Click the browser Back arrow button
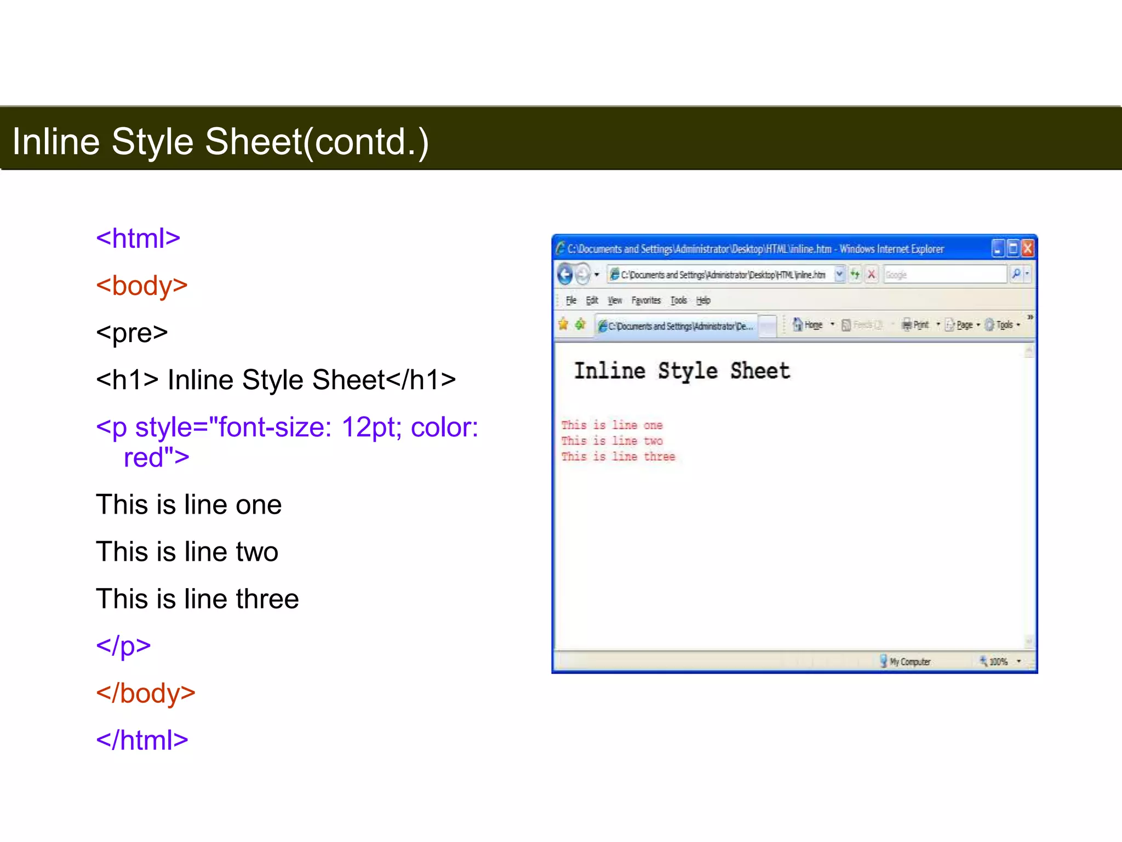1122x842 pixels. (565, 274)
